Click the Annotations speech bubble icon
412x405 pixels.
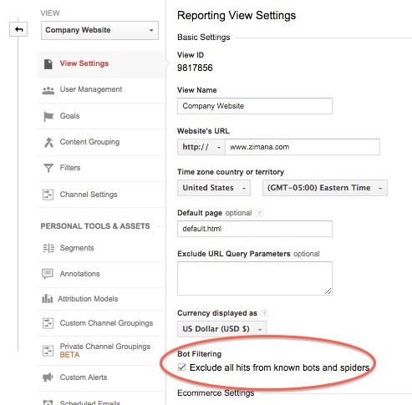(48, 274)
